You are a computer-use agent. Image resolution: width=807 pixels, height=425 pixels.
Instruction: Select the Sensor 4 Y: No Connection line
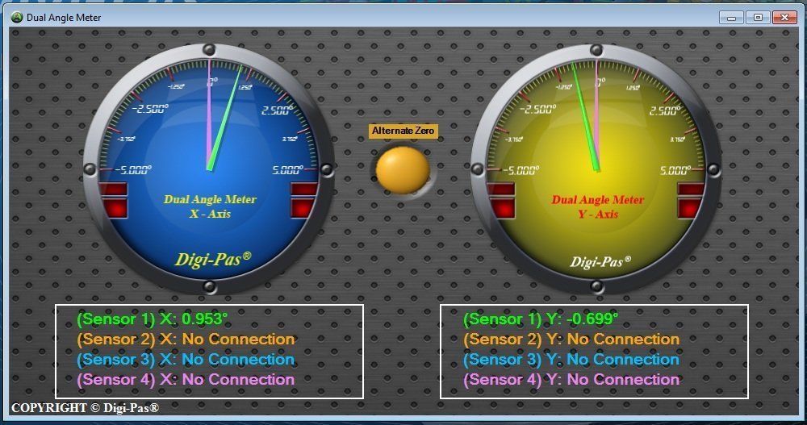(571, 379)
